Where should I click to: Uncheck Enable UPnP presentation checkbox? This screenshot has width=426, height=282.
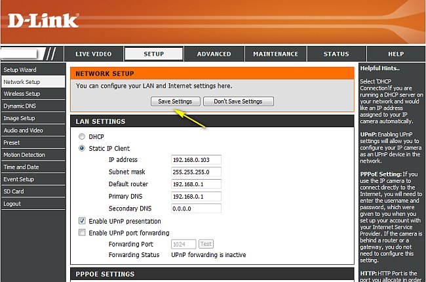click(82, 221)
